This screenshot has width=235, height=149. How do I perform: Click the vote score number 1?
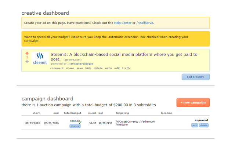coord(27,57)
